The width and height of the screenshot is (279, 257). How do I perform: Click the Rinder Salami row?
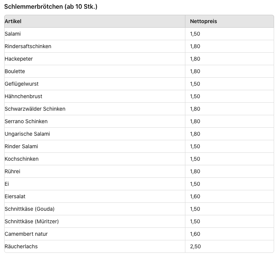tap(21, 146)
